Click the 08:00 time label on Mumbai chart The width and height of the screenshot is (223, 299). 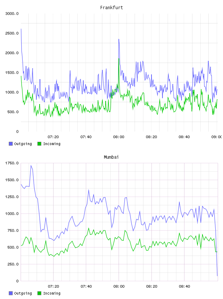[119, 287]
